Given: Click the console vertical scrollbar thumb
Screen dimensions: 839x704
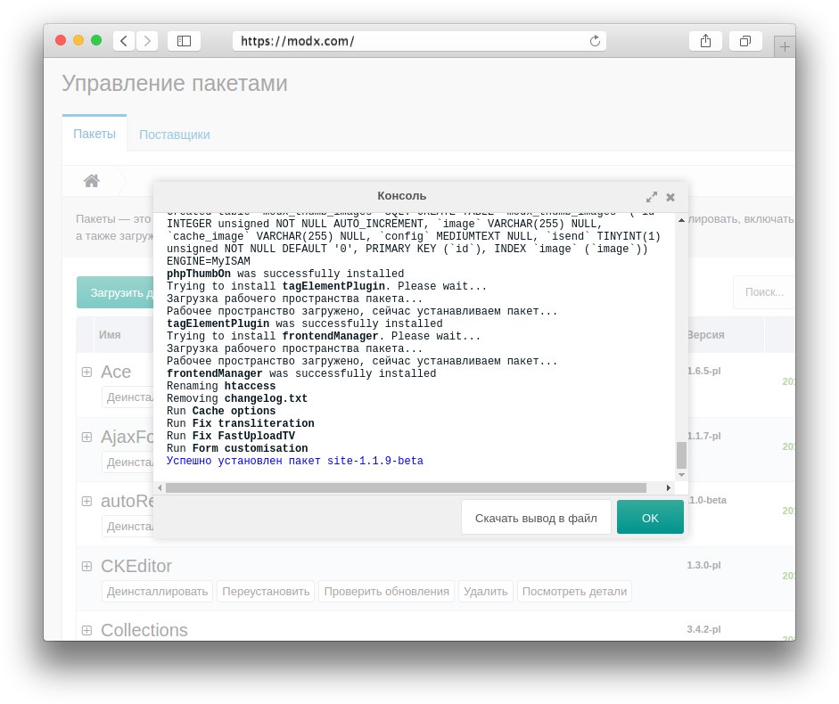Looking at the screenshot, I should [681, 455].
